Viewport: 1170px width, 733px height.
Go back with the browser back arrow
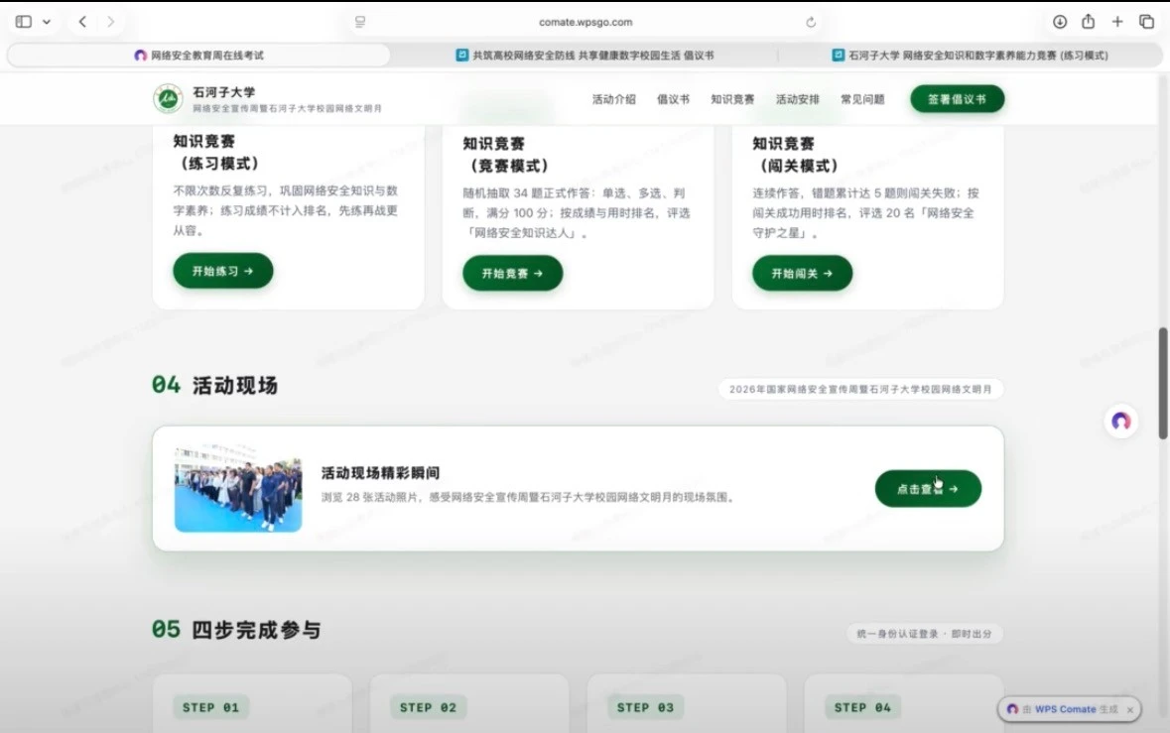click(x=82, y=22)
